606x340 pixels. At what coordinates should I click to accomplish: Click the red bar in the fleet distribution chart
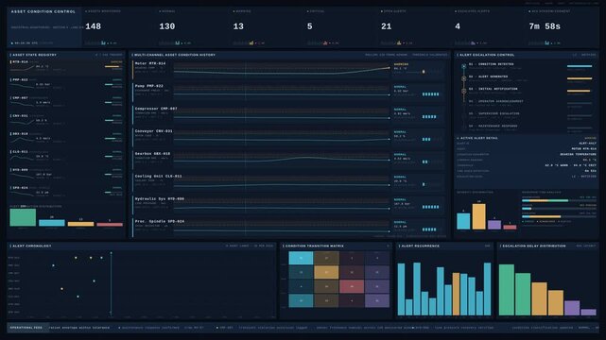tap(110, 224)
